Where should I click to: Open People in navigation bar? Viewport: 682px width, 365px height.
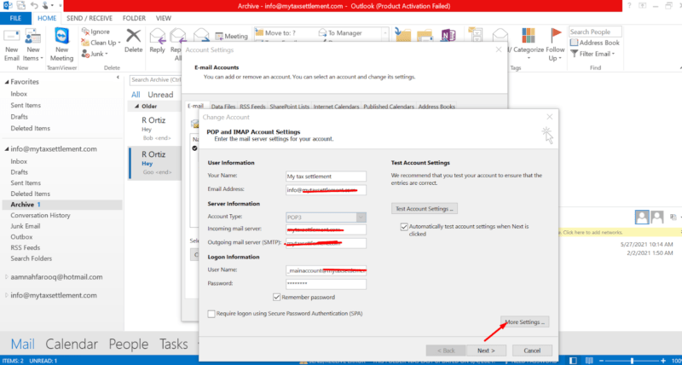pyautogui.click(x=129, y=345)
